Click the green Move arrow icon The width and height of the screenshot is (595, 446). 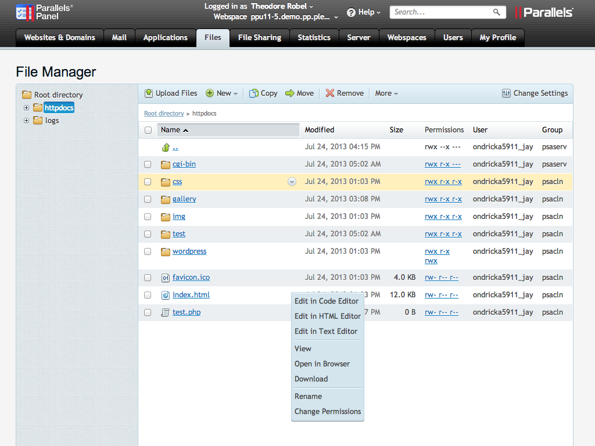290,93
